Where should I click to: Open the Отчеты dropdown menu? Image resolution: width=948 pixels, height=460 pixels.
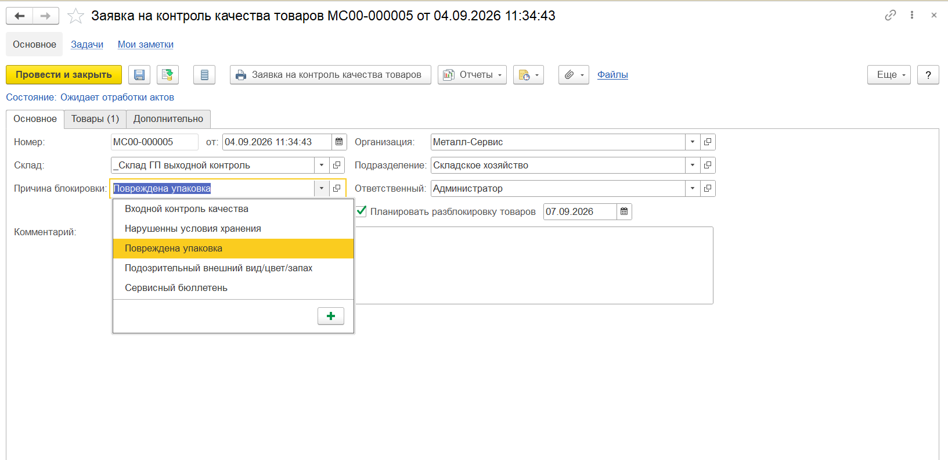click(x=472, y=75)
